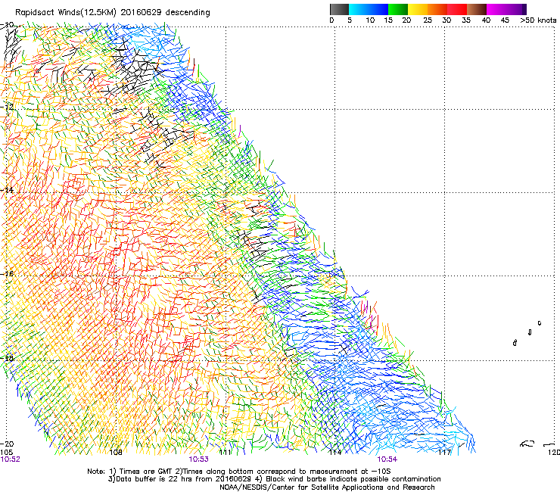This screenshot has height=492, width=560.
Task: Click the red 30–35 knots legend swatch
Action: pos(457,9)
